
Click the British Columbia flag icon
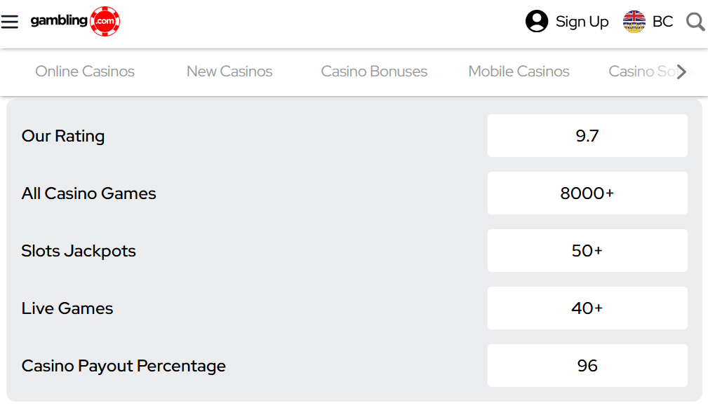click(634, 22)
